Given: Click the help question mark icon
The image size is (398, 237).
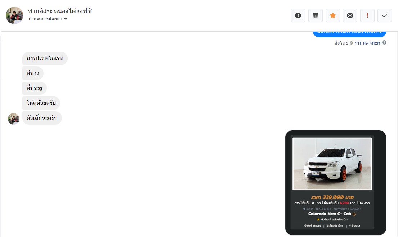Looking at the screenshot, I should click(x=384, y=42).
